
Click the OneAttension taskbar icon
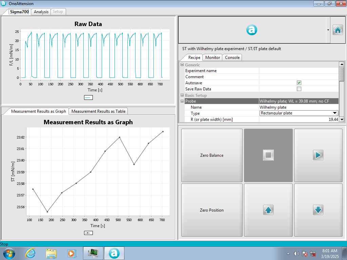(114, 253)
